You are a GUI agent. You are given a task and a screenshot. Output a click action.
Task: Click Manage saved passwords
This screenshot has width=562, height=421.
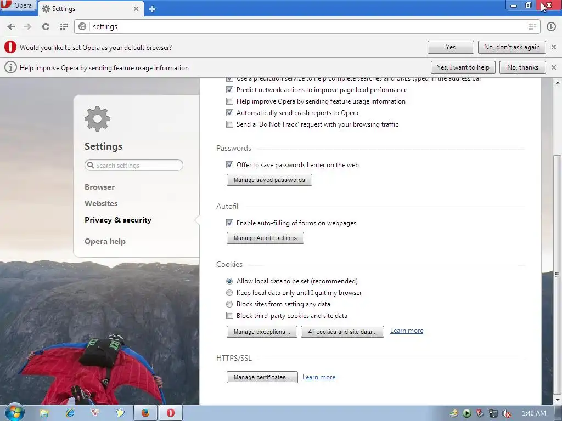tap(269, 180)
